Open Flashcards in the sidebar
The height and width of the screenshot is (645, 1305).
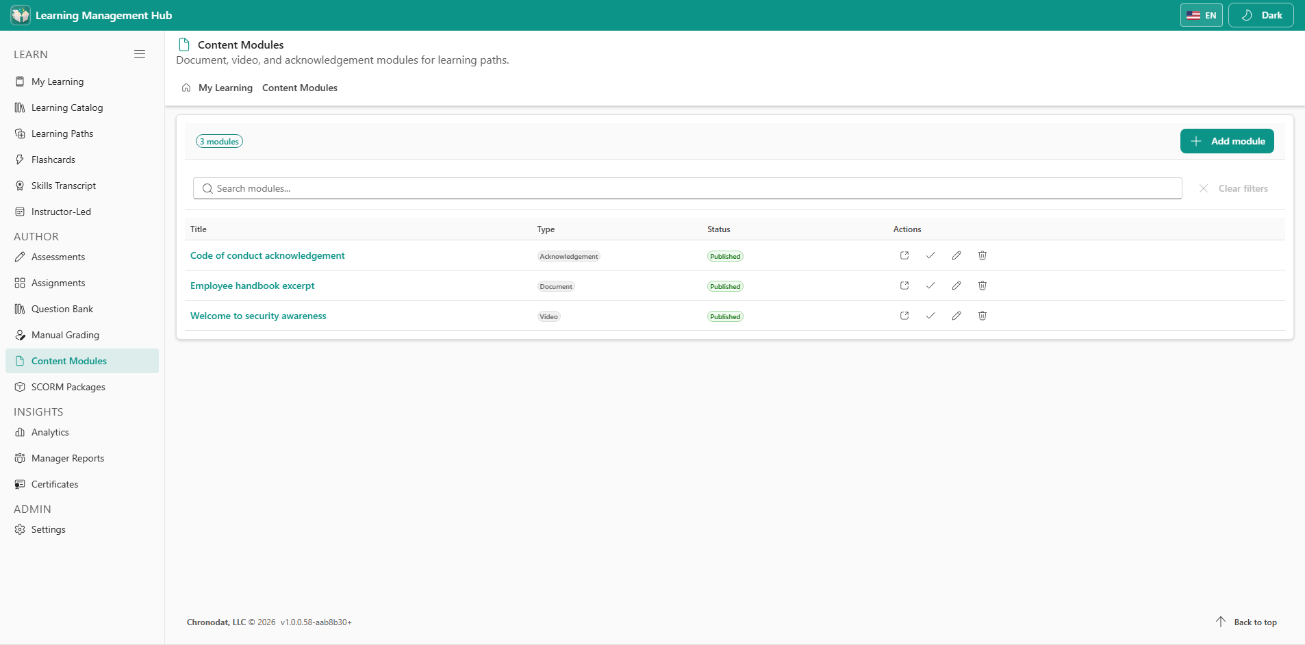pos(82,160)
